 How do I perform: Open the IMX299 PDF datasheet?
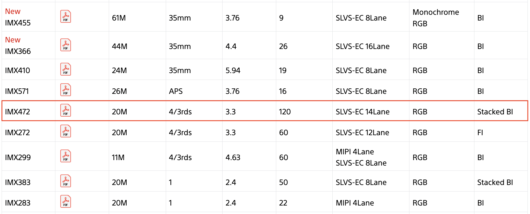pyautogui.click(x=65, y=156)
